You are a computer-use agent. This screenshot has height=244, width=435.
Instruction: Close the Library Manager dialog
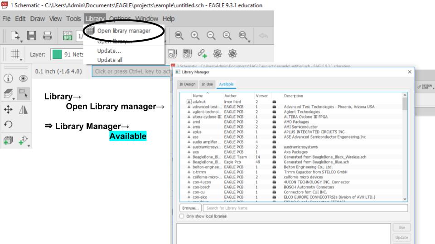[x=410, y=72]
